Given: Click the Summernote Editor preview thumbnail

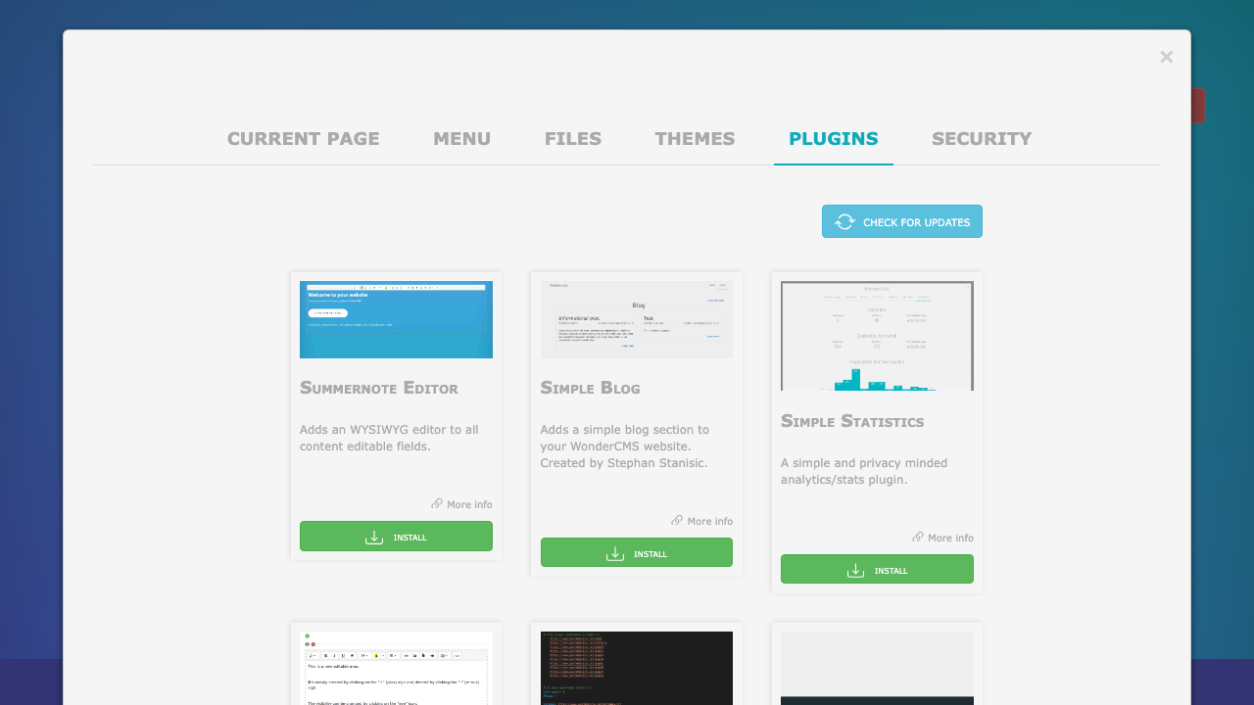Looking at the screenshot, I should click(396, 319).
